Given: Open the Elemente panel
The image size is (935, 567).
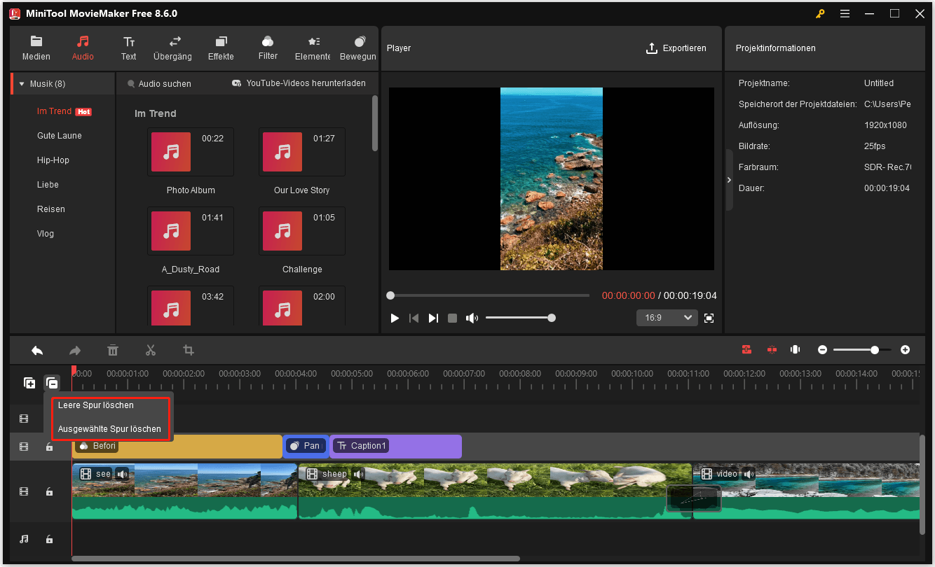Looking at the screenshot, I should (x=312, y=47).
